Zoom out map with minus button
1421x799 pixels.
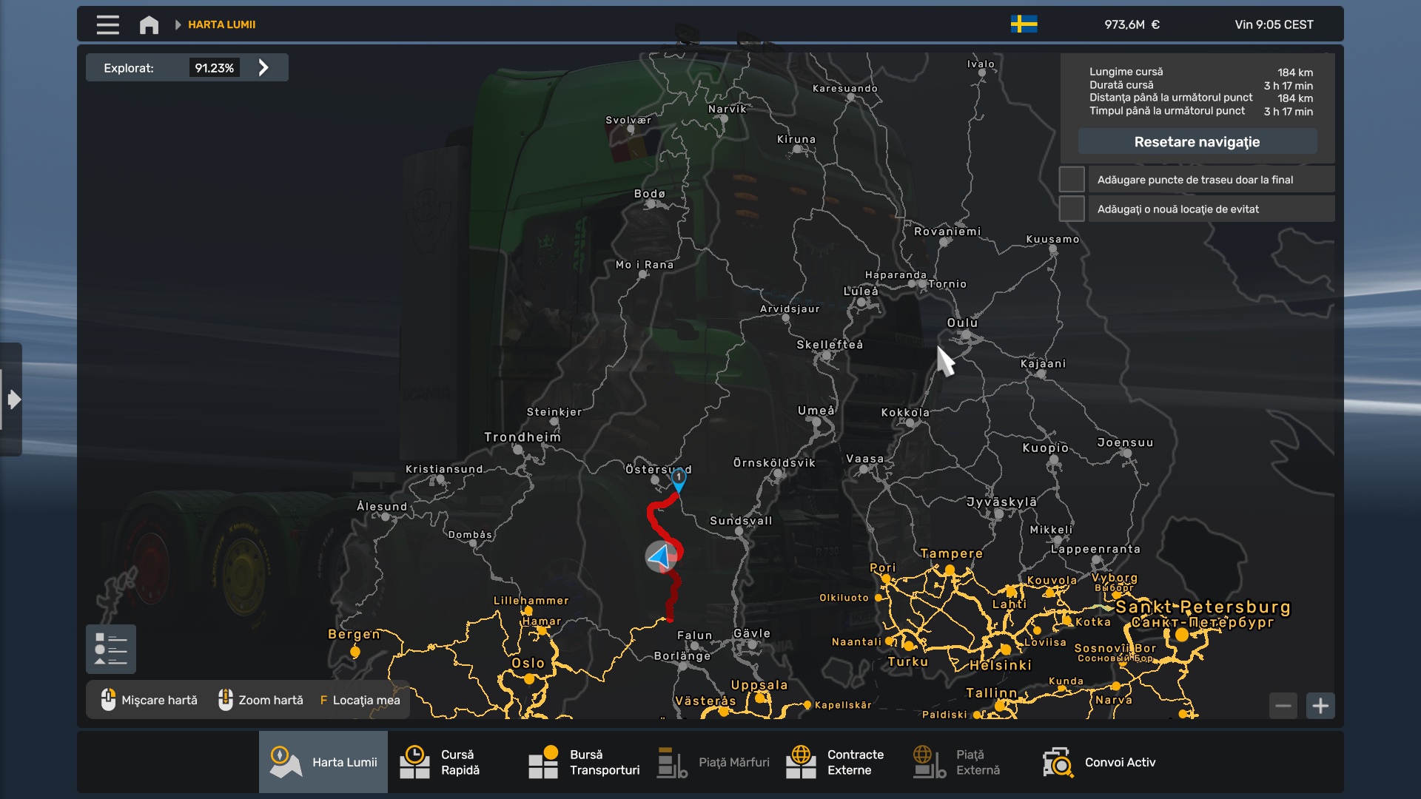coord(1283,706)
